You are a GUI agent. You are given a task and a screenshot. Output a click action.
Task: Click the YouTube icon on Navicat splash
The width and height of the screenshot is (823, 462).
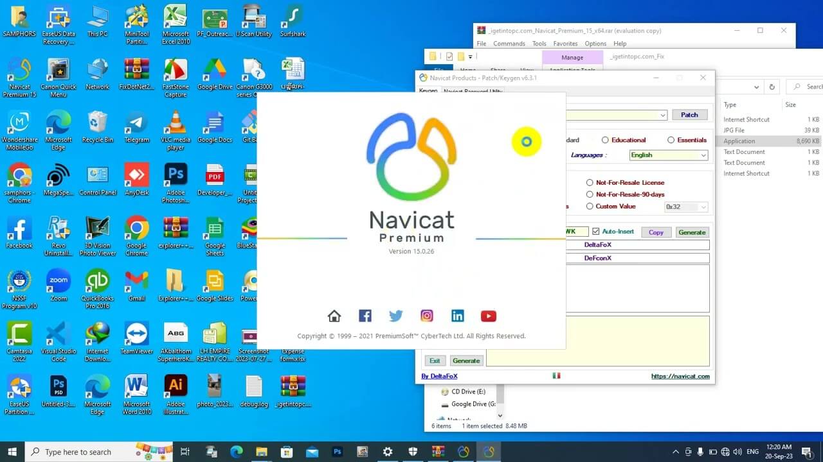coord(489,316)
